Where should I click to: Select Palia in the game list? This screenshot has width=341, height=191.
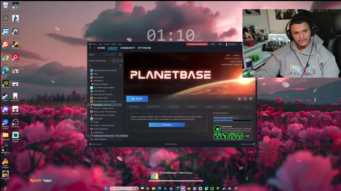pyautogui.click(x=95, y=74)
